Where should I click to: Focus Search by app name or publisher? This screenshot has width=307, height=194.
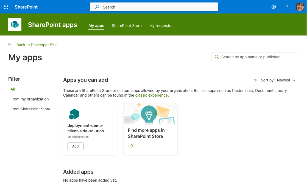pyautogui.click(x=255, y=57)
